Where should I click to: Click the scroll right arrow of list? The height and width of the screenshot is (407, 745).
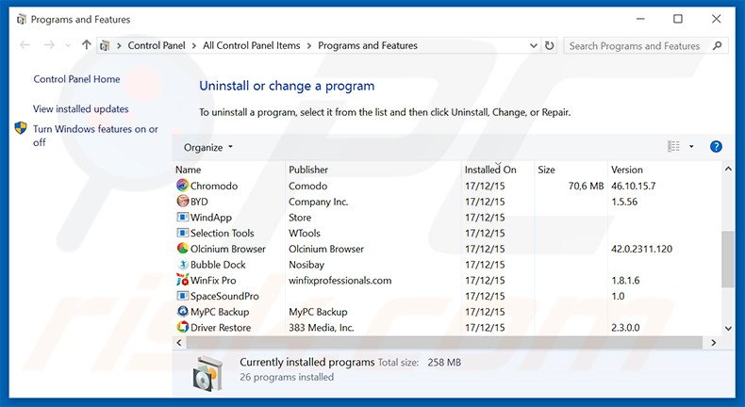(x=713, y=342)
